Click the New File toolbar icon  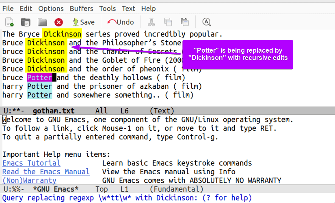tap(9, 22)
